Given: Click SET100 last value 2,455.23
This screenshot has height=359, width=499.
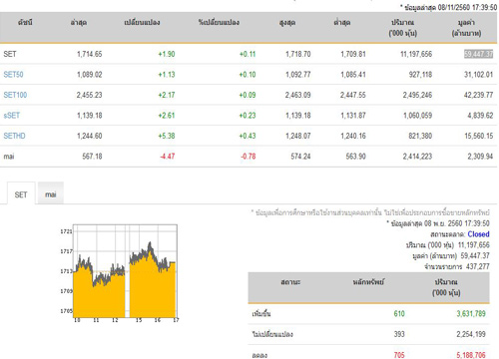Looking at the screenshot, I should pyautogui.click(x=89, y=95).
